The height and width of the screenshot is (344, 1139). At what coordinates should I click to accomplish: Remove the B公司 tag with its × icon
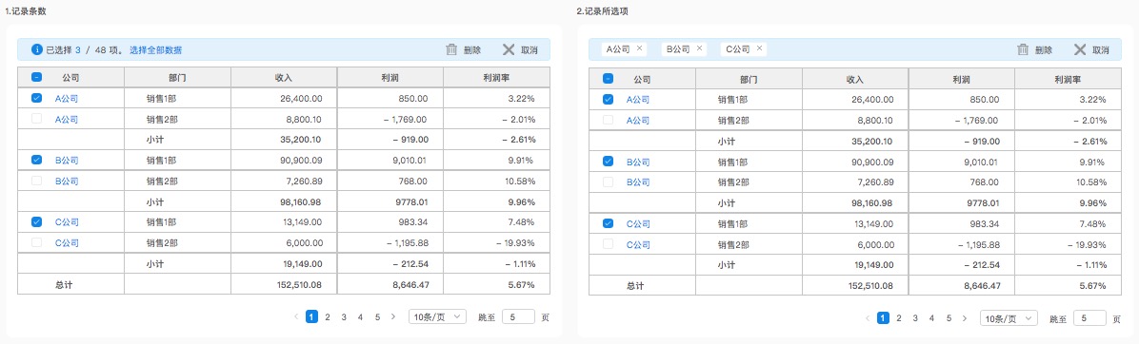(x=700, y=48)
